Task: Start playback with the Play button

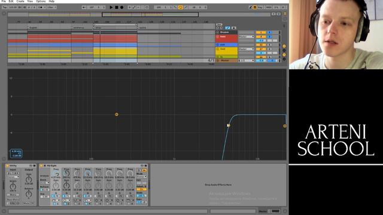Action: tap(111, 7)
